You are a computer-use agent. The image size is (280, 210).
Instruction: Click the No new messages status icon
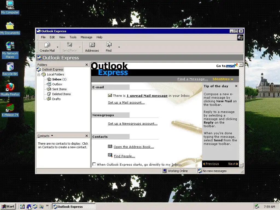(200, 171)
